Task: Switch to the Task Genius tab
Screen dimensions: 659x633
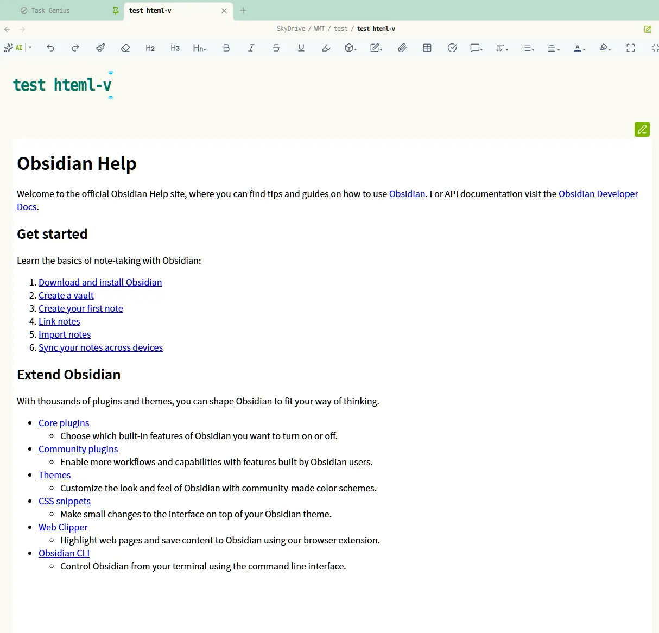Action: (x=50, y=10)
